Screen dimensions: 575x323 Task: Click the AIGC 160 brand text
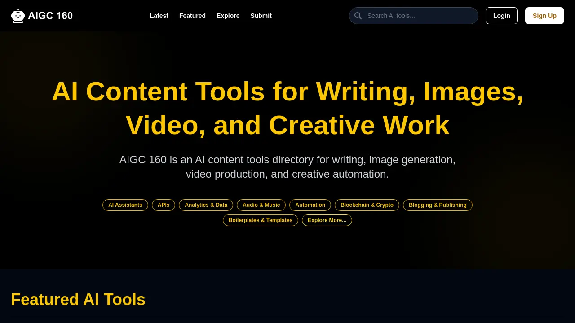point(50,16)
